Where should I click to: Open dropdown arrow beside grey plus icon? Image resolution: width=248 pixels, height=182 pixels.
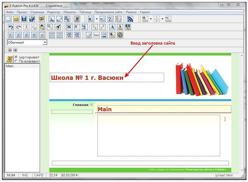point(151,19)
